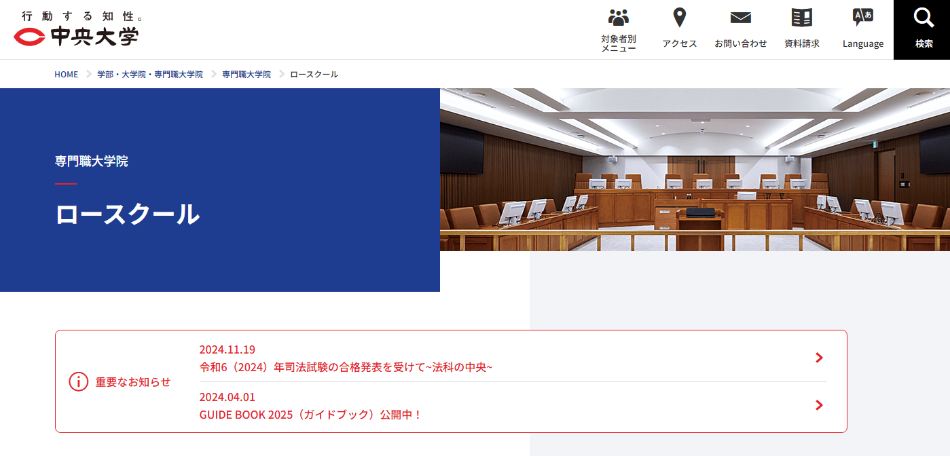Image resolution: width=950 pixels, height=456 pixels.
Task: Open the 対象者別メニュー people icon
Action: (x=618, y=18)
